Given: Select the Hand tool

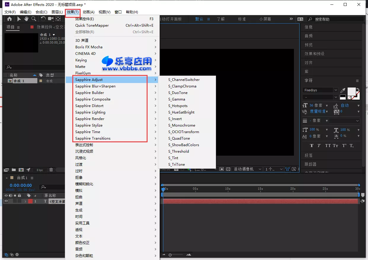Looking at the screenshot, I should coord(26,19).
